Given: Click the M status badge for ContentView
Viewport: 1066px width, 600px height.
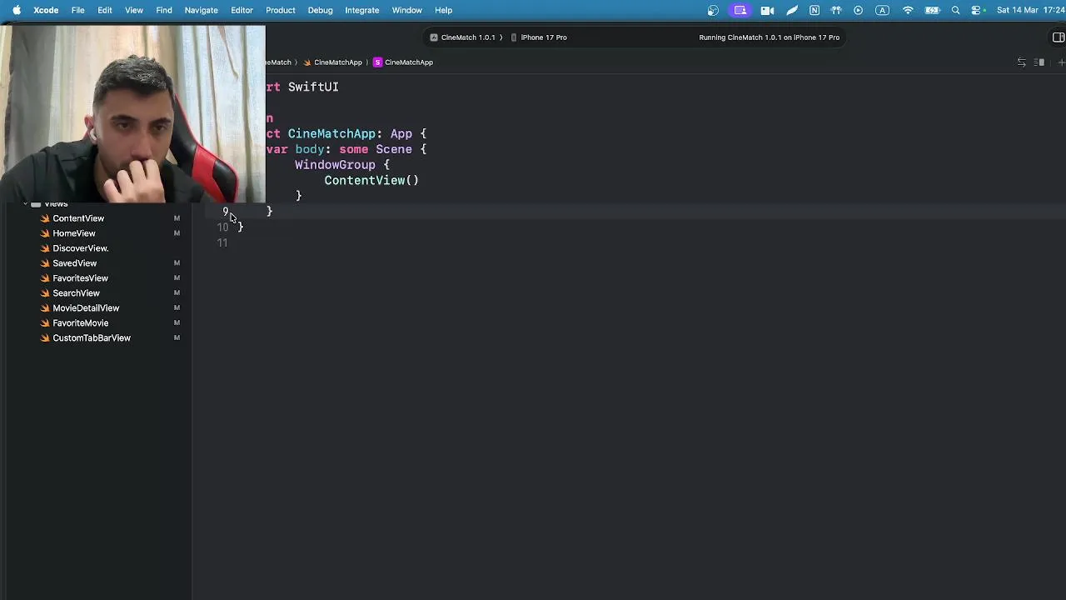Looking at the screenshot, I should click(x=177, y=218).
